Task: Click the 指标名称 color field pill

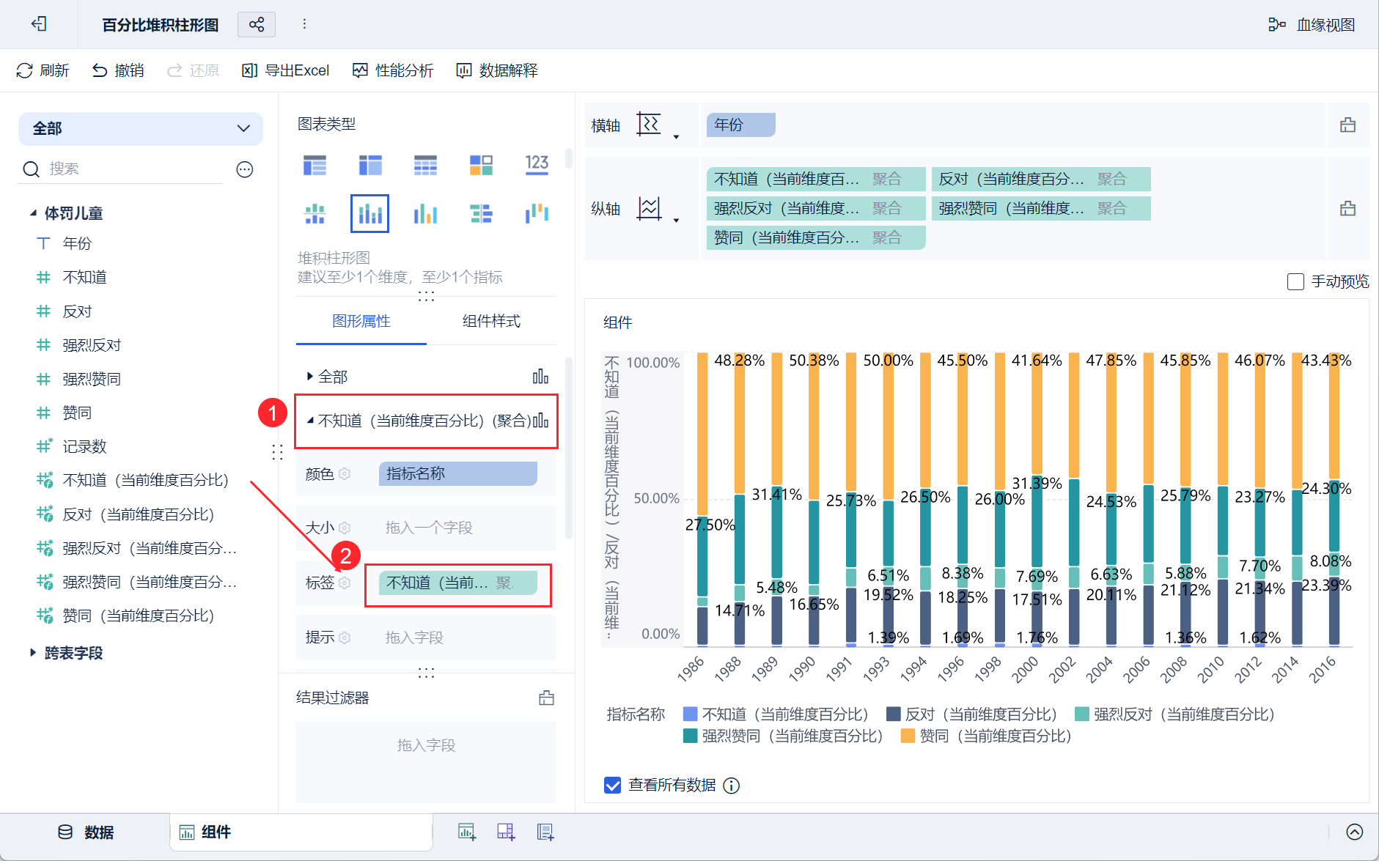Action: tap(458, 474)
